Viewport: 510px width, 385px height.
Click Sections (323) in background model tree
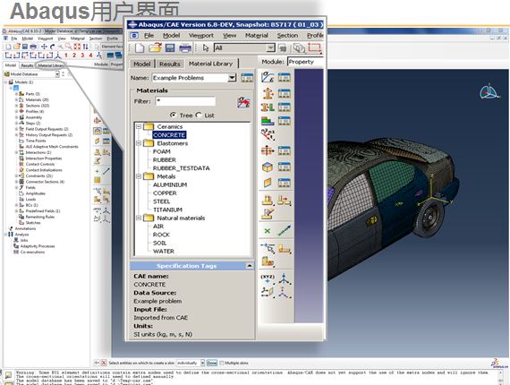tap(37, 106)
